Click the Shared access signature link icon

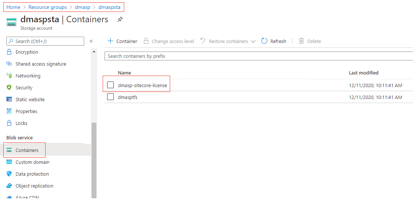tap(9, 64)
